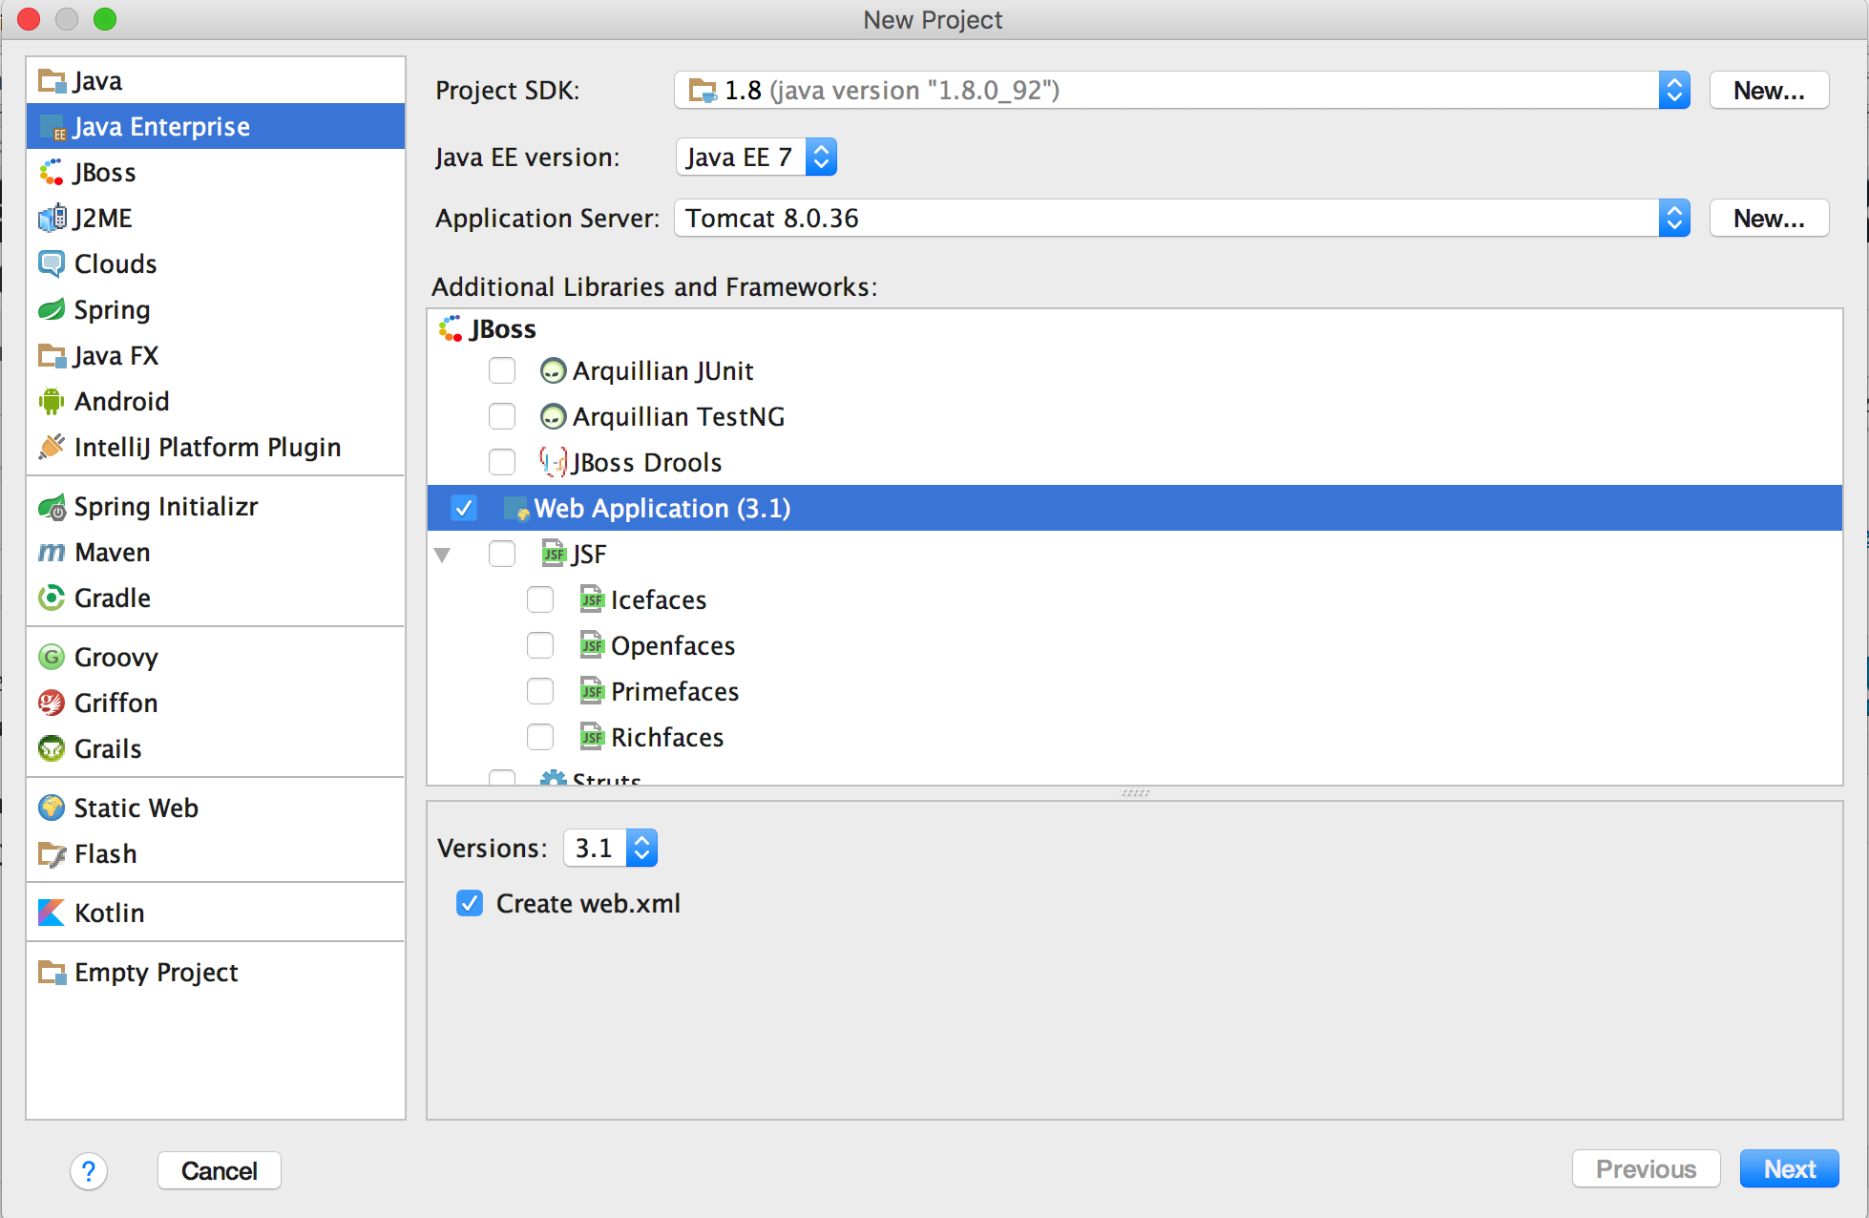Click the Java FX folder icon

point(52,356)
